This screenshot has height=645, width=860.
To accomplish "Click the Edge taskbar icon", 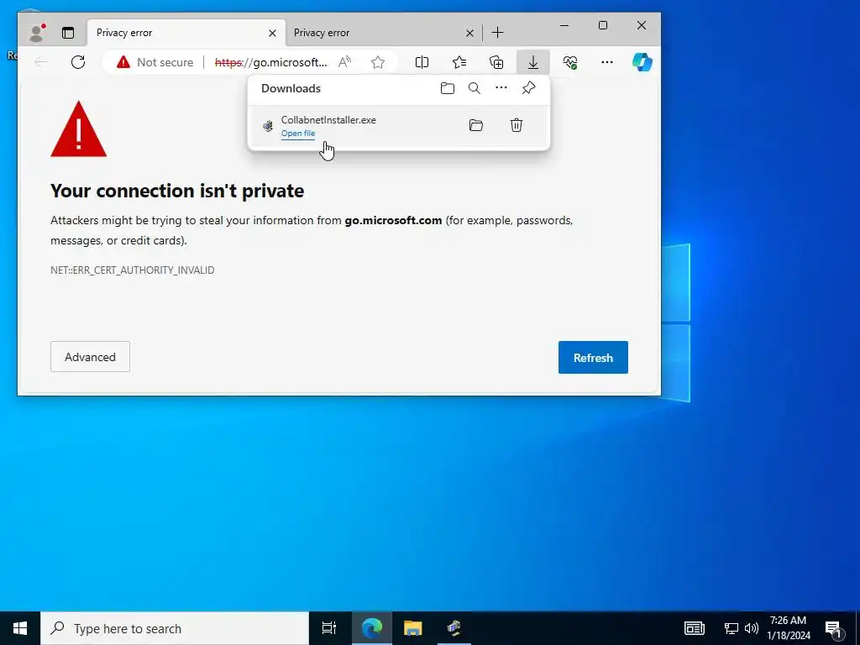I will click(x=371, y=628).
